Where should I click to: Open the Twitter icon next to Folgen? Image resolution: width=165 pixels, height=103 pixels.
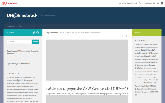click(34, 32)
